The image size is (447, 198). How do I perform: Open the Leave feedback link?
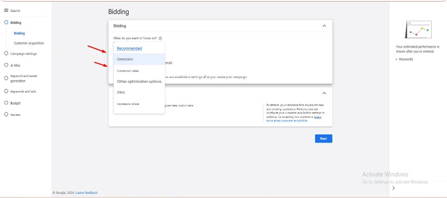coord(87,193)
